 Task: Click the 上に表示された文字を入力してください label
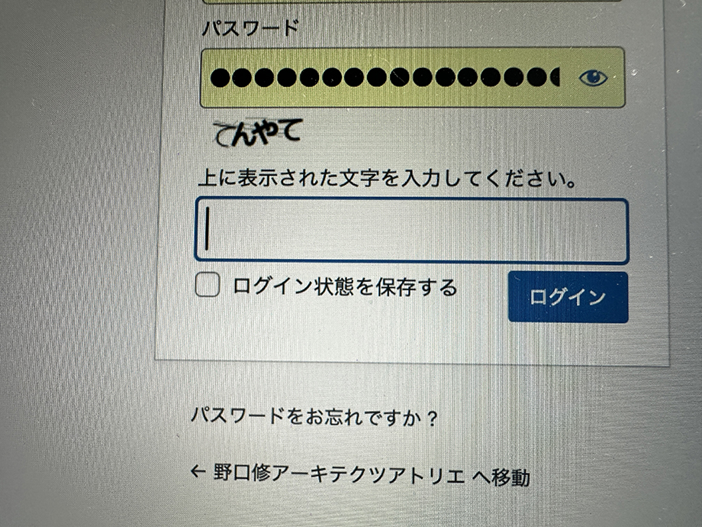387,179
